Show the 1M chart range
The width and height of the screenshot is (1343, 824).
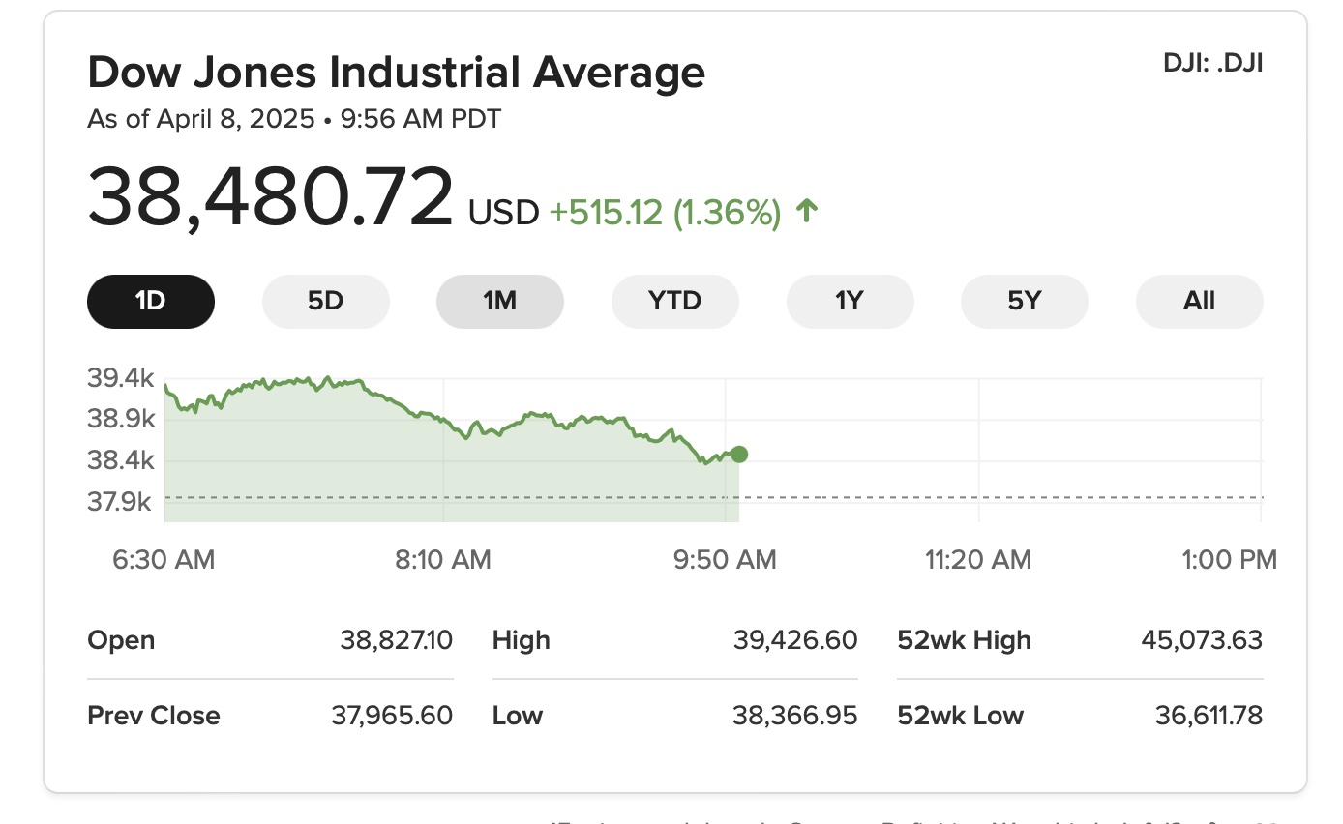click(x=500, y=301)
